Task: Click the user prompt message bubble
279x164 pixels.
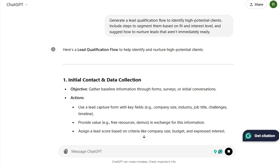Action: [x=169, y=26]
